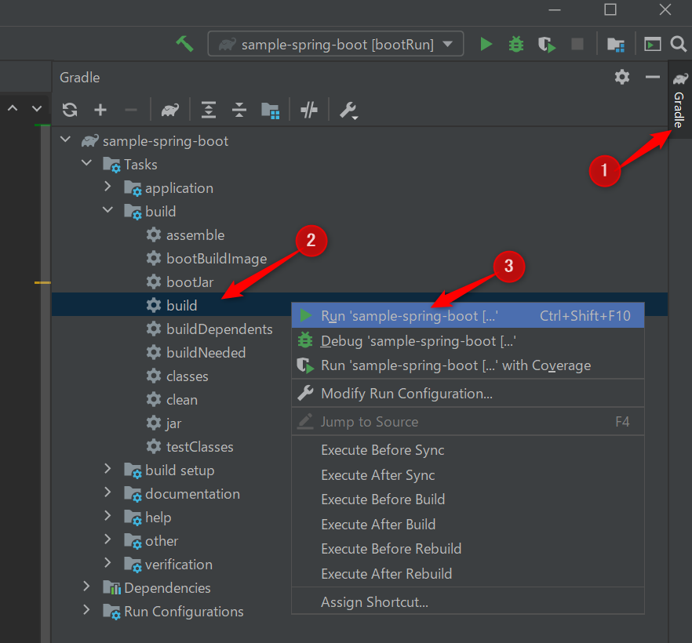The height and width of the screenshot is (643, 692).
Task: Choose Execute After Build
Action: 468,525
